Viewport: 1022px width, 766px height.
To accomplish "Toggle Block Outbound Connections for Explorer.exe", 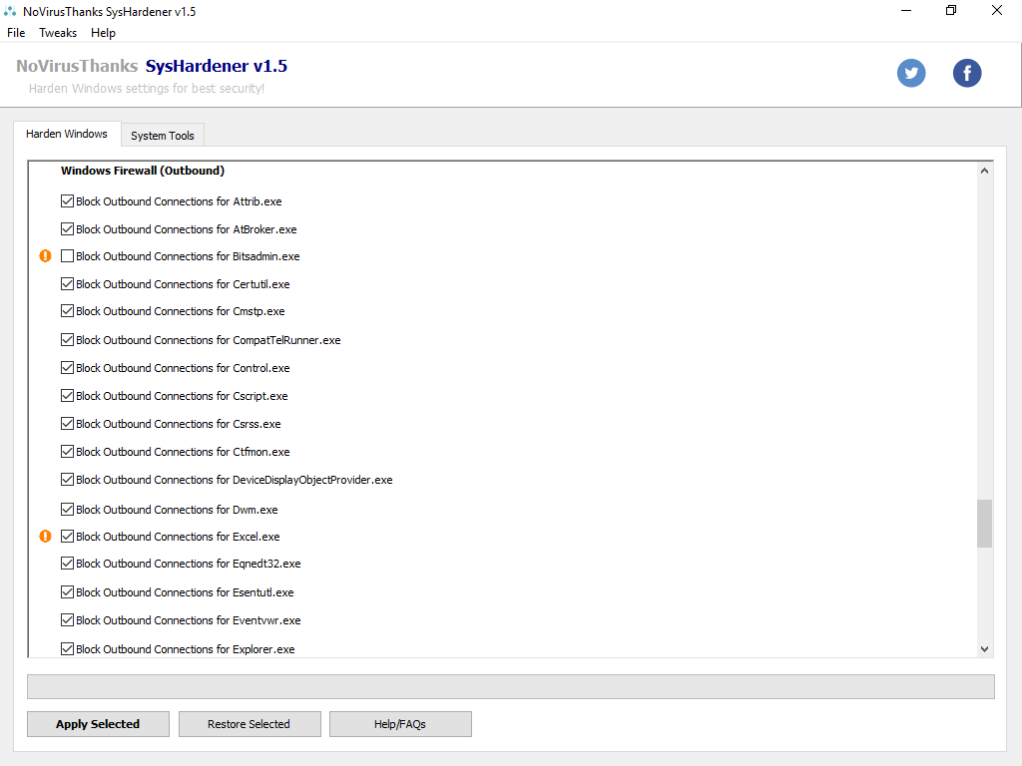I will click(67, 648).
